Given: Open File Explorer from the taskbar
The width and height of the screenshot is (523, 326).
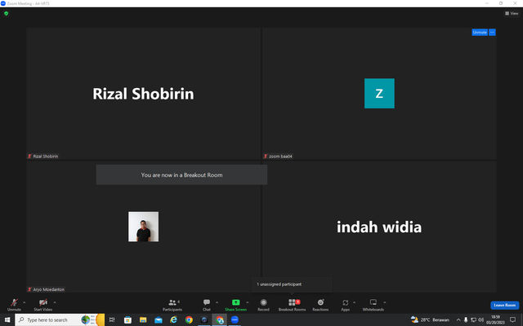Looking at the screenshot, I should point(143,319).
